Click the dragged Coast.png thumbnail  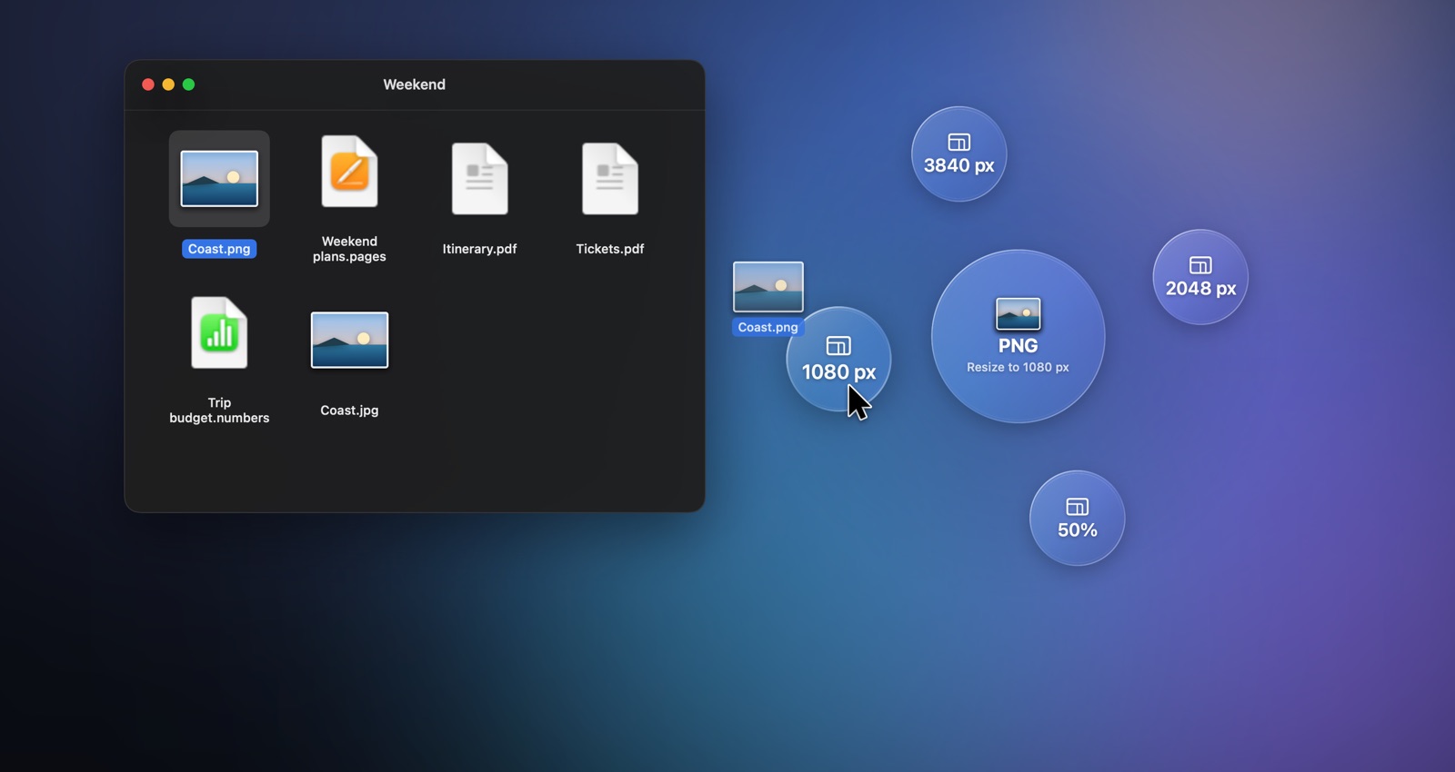[768, 287]
